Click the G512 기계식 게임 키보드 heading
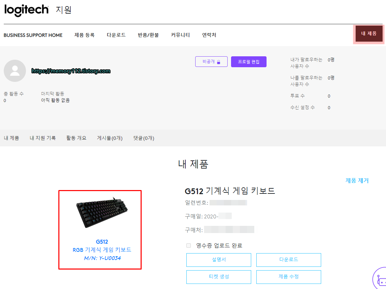 click(x=230, y=191)
